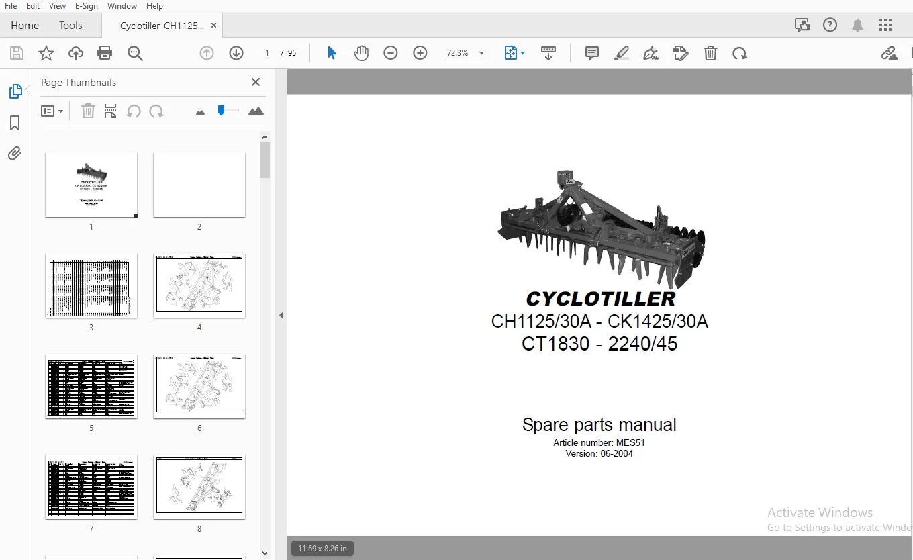Open the Attachments paperclip pane
The width and height of the screenshot is (913, 560).
tap(15, 154)
